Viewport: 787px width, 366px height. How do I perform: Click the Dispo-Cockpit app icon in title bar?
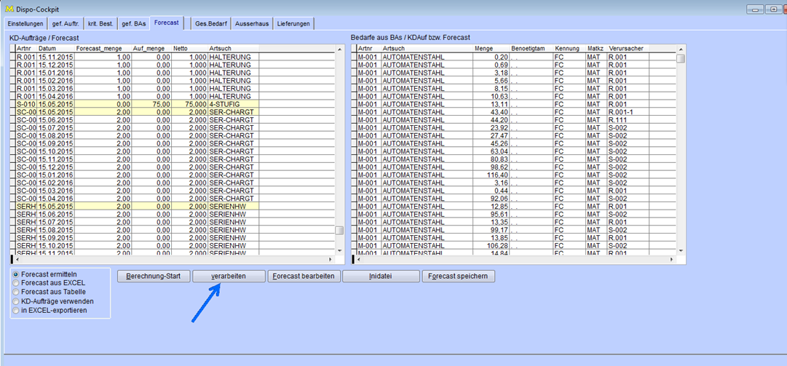point(8,9)
